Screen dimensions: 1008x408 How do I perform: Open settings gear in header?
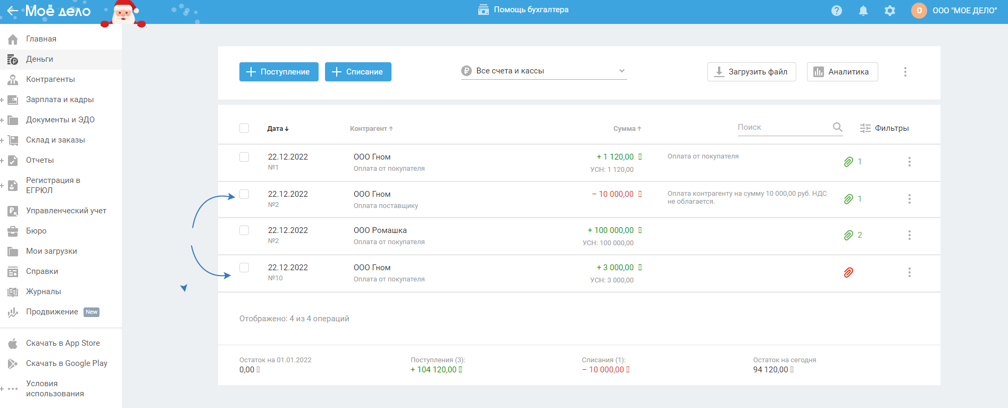point(890,11)
